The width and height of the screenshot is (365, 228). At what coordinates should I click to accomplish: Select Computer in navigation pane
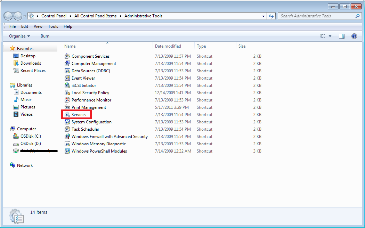26,129
